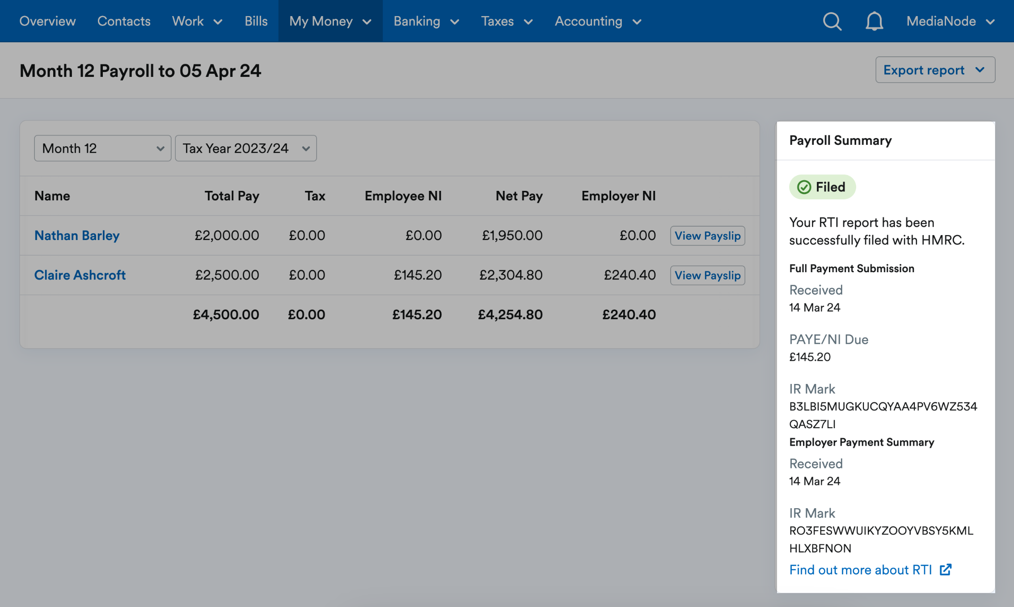Click the Name column header

(52, 196)
